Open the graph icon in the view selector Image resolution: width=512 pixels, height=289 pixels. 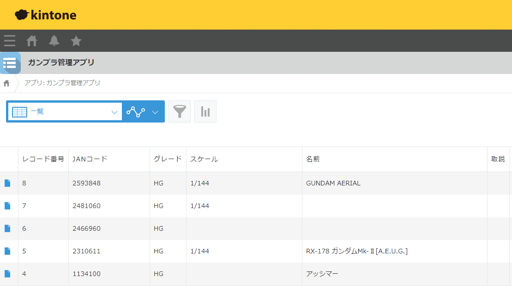click(136, 111)
